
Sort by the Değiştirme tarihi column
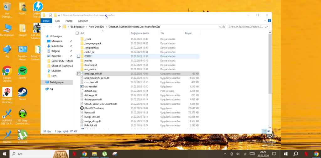point(144,33)
